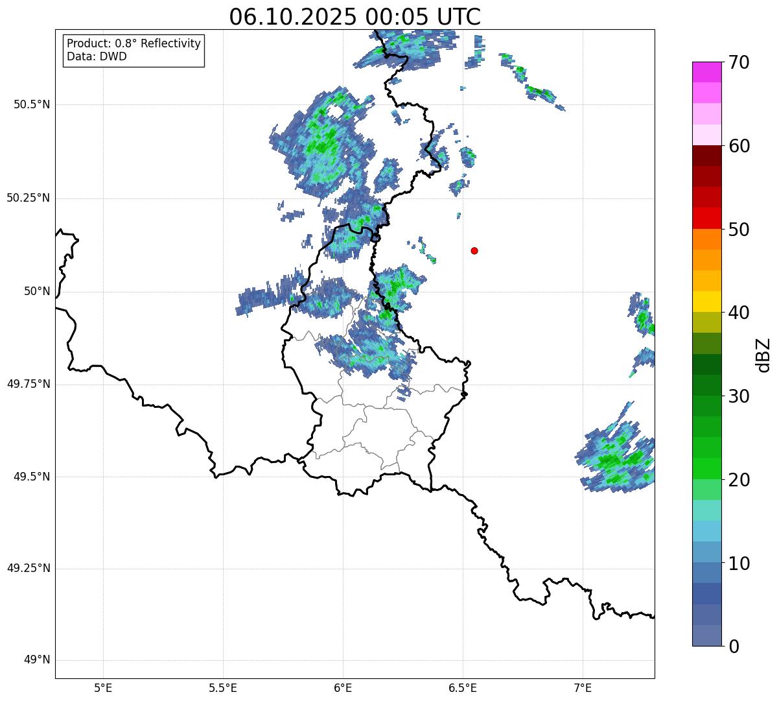This screenshot has height=701, width=779.
Task: Click the latitude label 50.25°N
Action: pos(28,198)
